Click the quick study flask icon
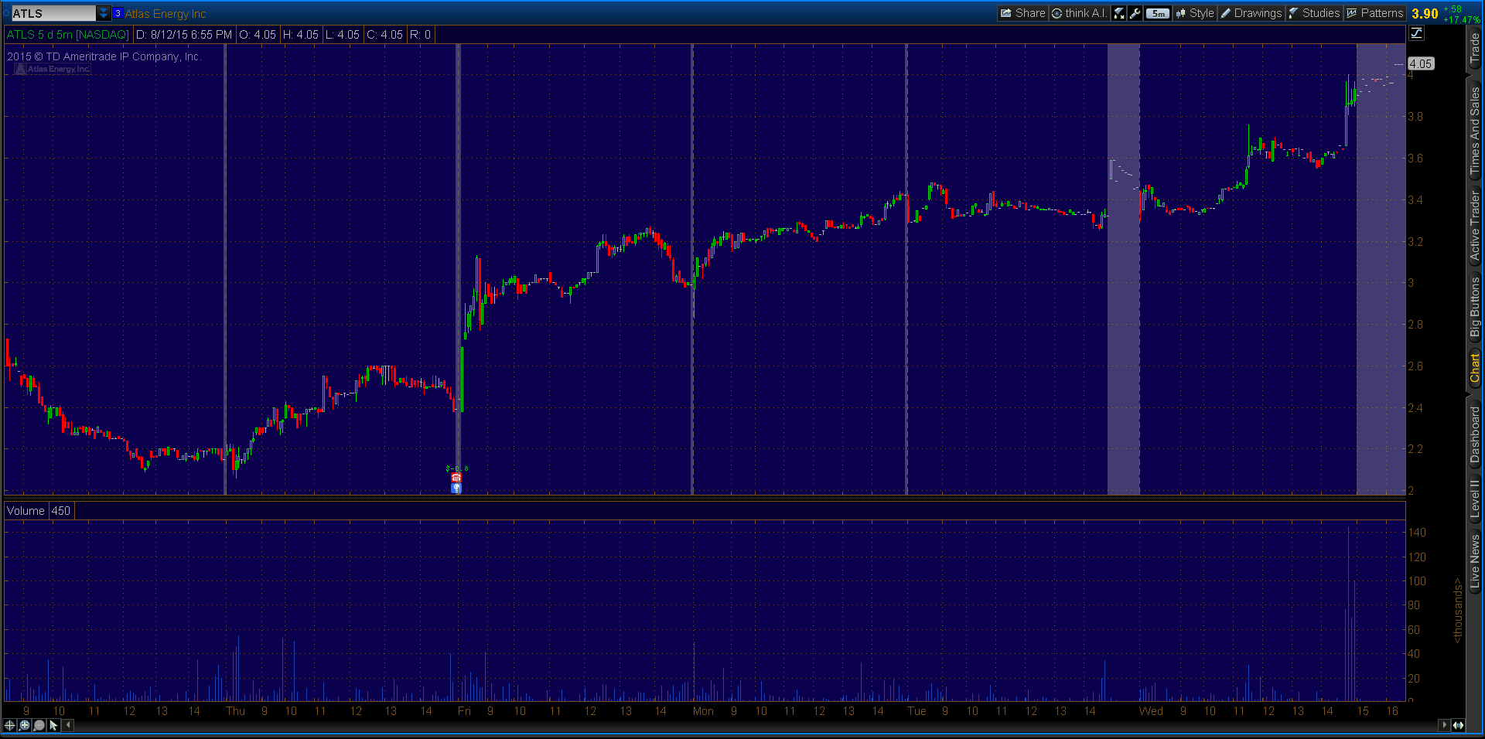Screen dimensions: 1485x739 [x=1118, y=13]
